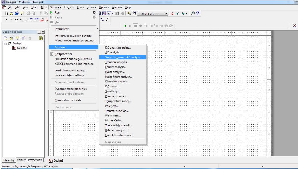
Task: Click the blue Open sample folder icon
Action: tap(16, 14)
